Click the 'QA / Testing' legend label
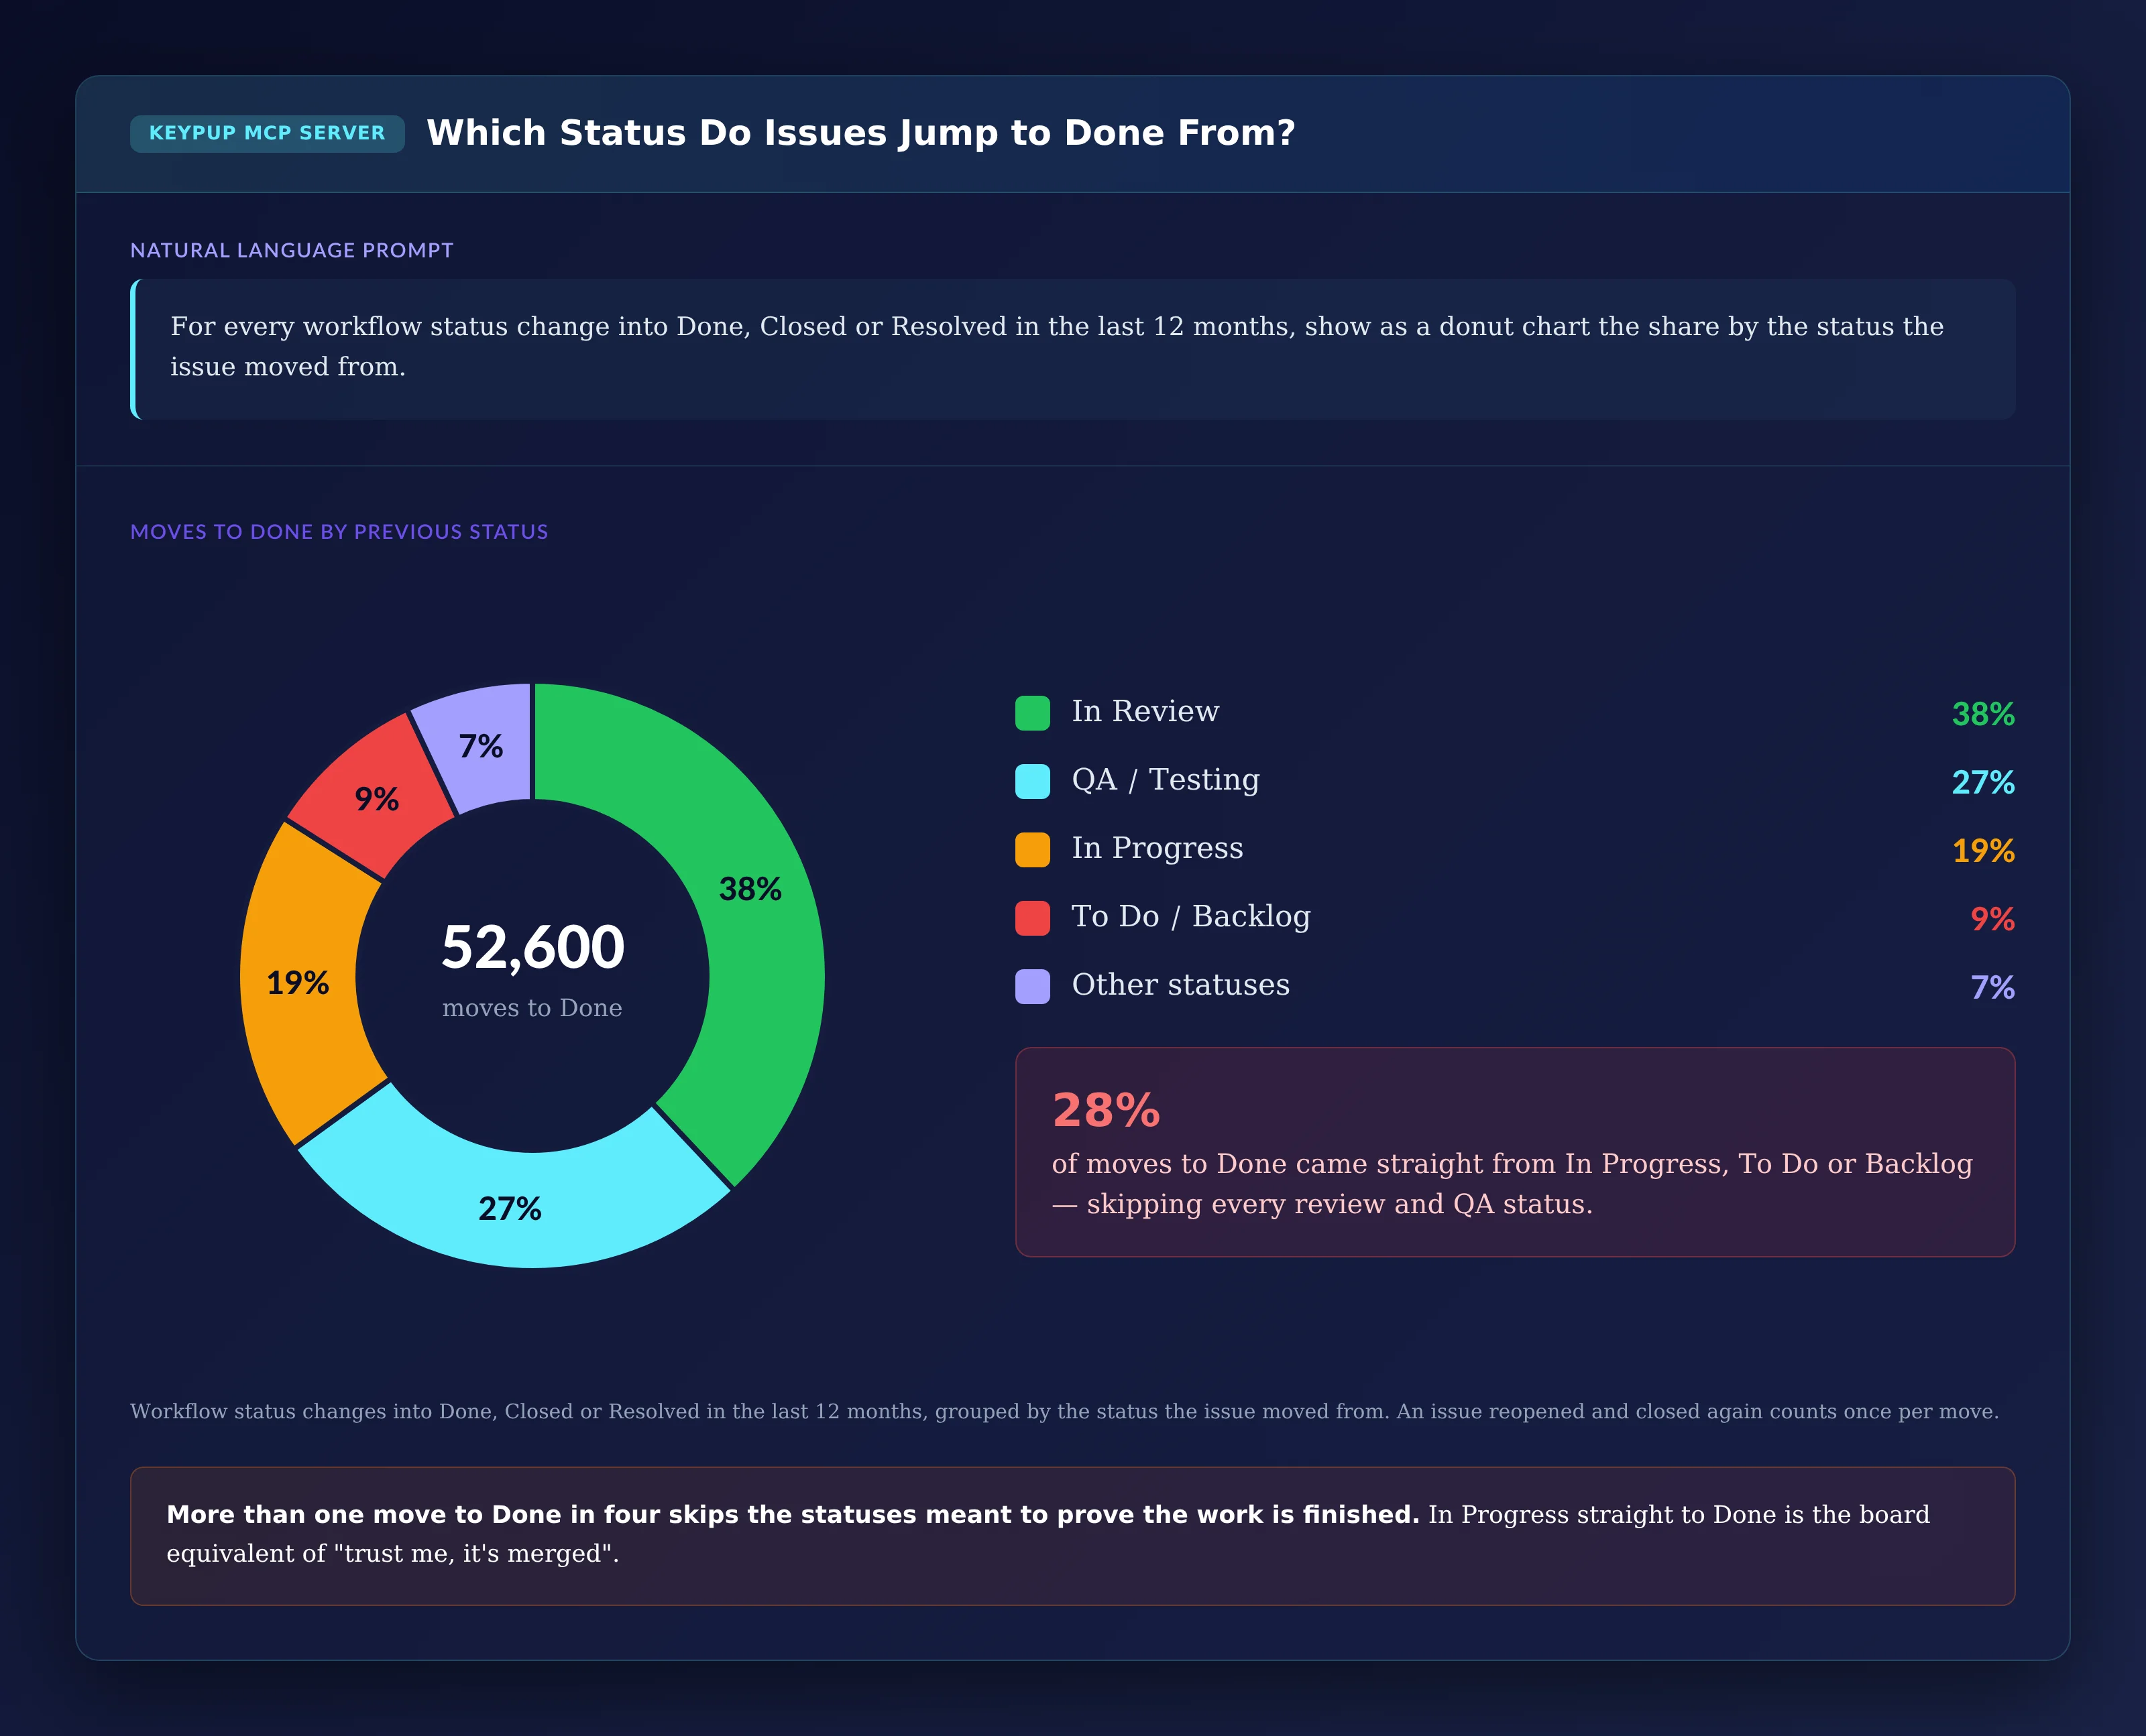This screenshot has width=2146, height=1736. pyautogui.click(x=1166, y=780)
